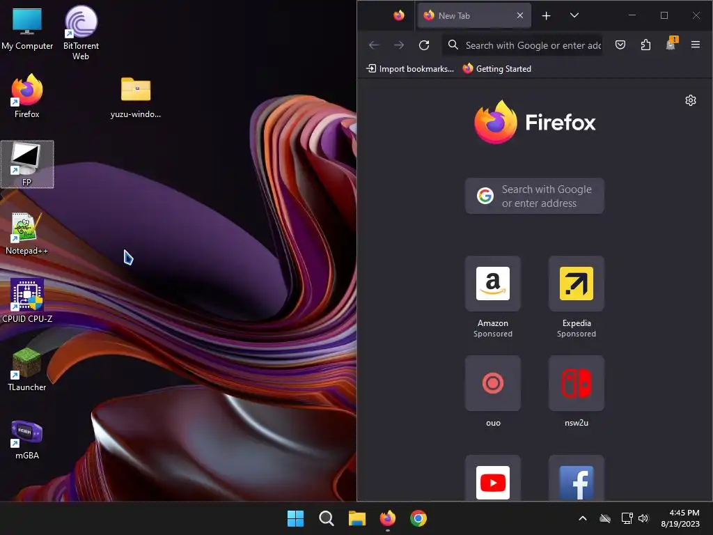Close the New Tab tab
The image size is (713, 535).
[519, 15]
